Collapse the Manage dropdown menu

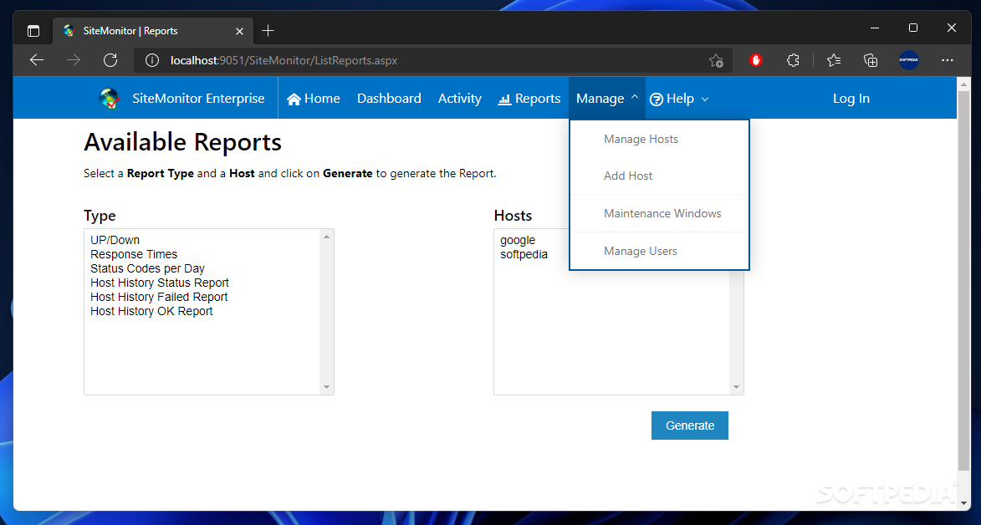point(607,99)
